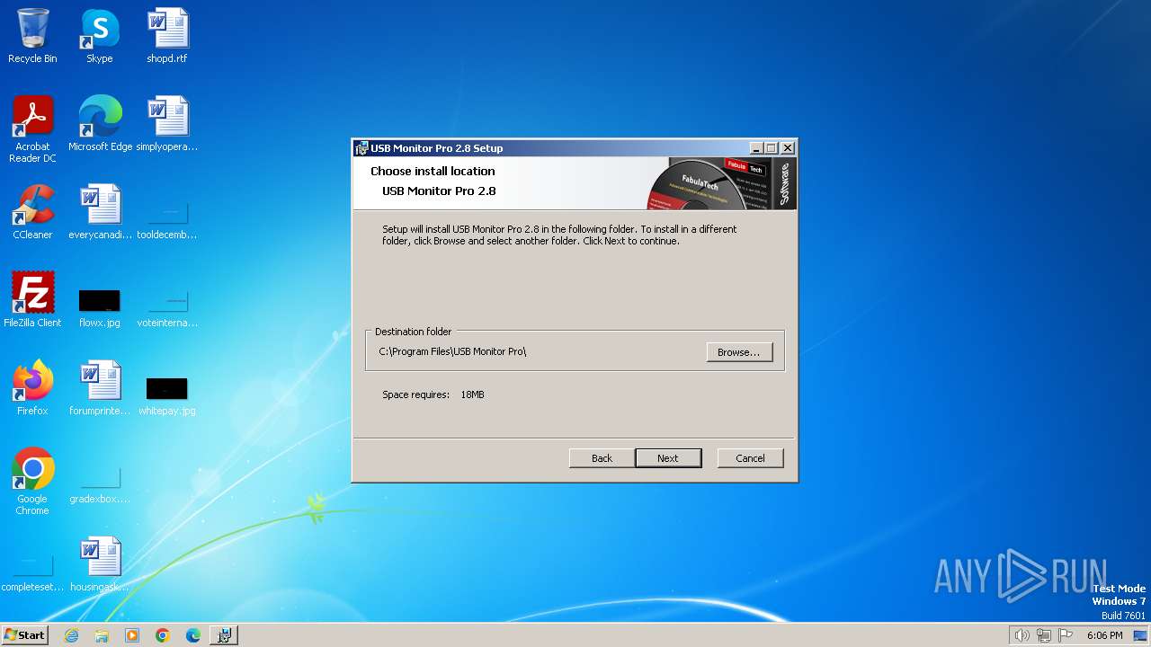Switch to USB Monitor setup taskbar item
Screen dimensions: 1151x647
point(224,635)
